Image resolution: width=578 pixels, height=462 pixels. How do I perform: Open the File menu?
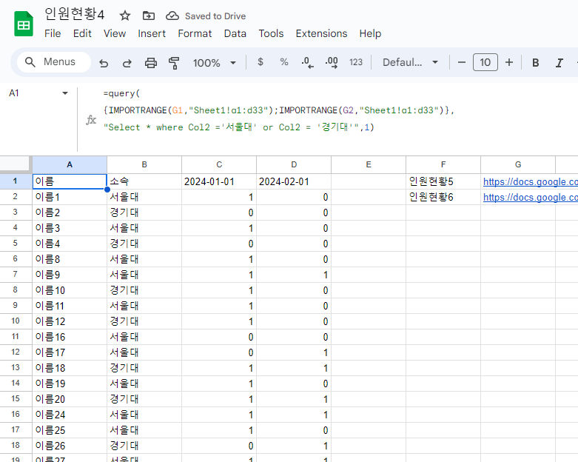(x=53, y=33)
